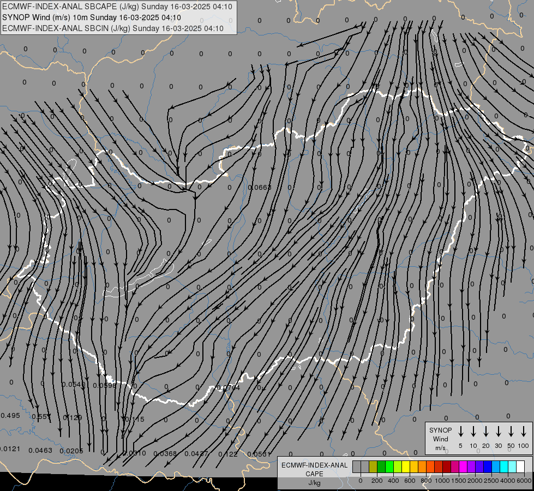Click the 2000 tick label on CAPE scale
This screenshot has width=534, height=491.
tap(475, 481)
